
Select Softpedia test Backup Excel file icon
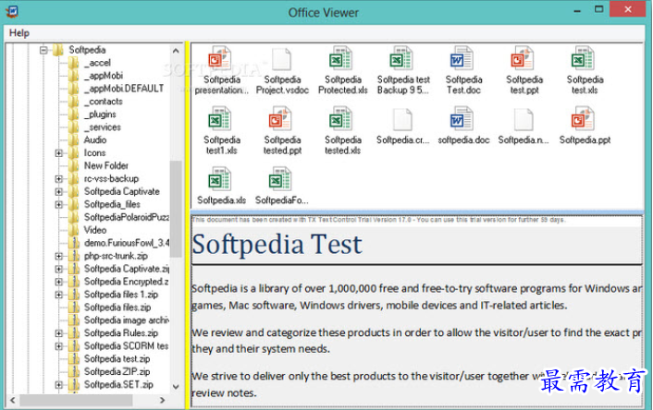402,59
